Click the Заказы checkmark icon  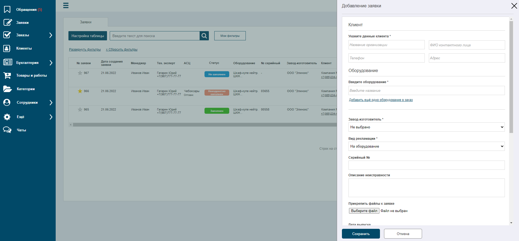coord(7,35)
